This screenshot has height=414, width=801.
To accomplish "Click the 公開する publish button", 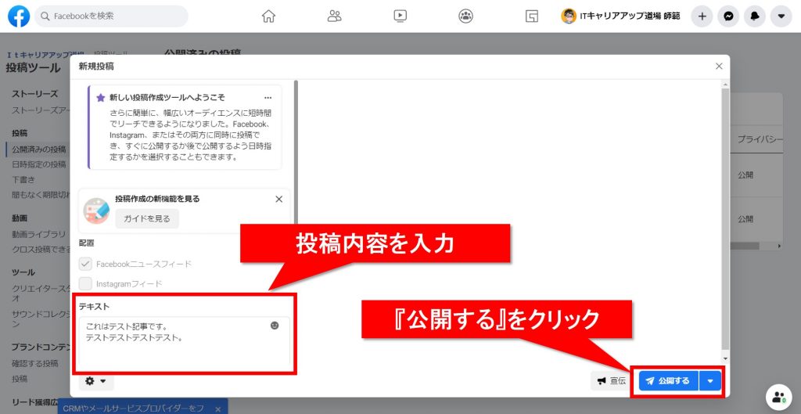I will click(x=668, y=381).
